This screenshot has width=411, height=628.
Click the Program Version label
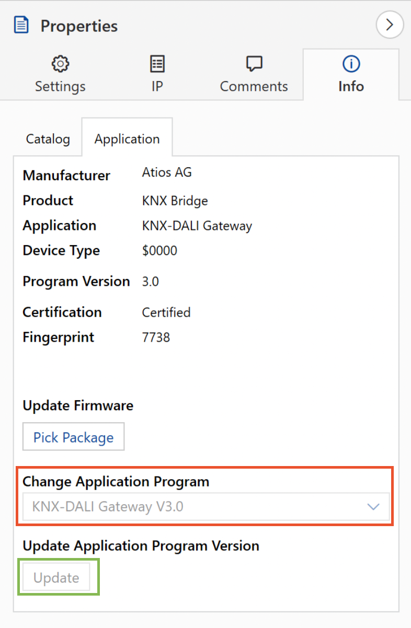coord(76,281)
